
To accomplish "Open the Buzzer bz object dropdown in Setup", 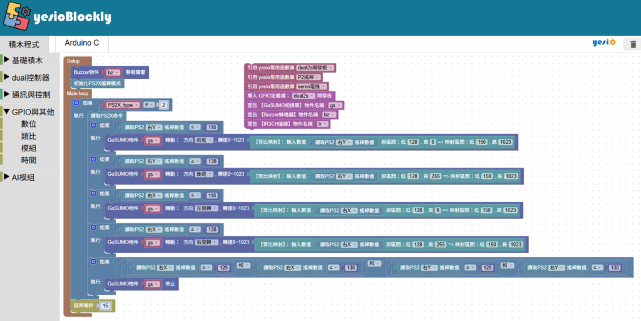I will (113, 73).
